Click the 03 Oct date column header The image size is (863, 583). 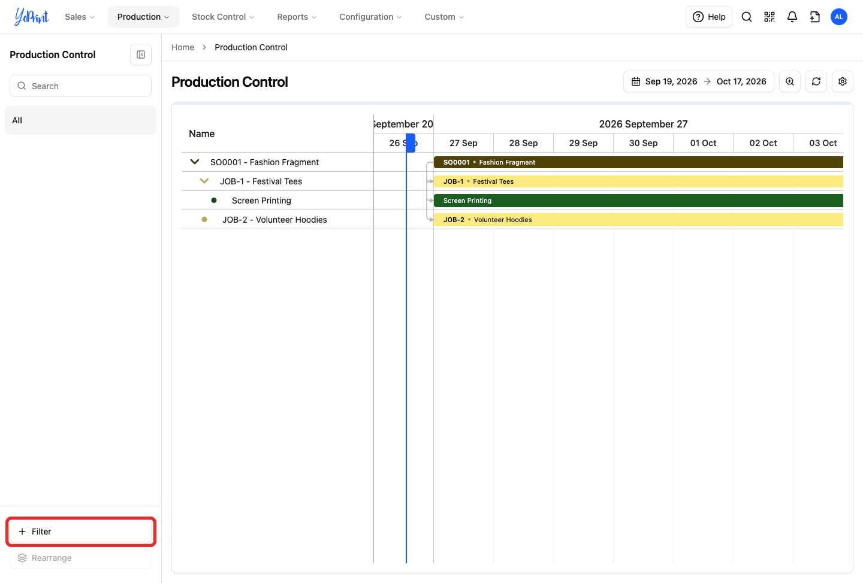coord(819,143)
